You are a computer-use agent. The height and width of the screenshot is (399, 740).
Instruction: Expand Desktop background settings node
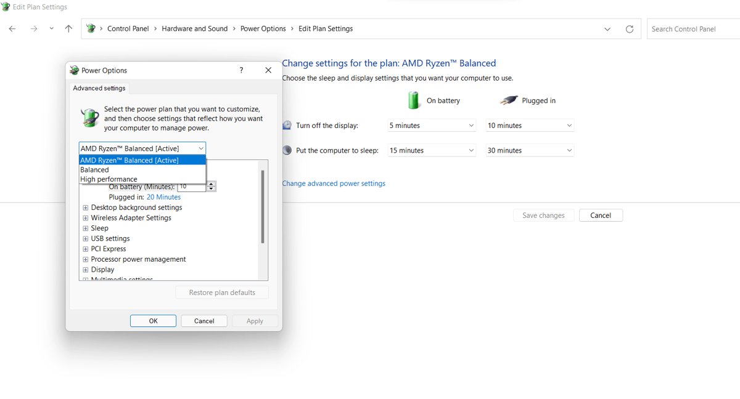[86, 208]
